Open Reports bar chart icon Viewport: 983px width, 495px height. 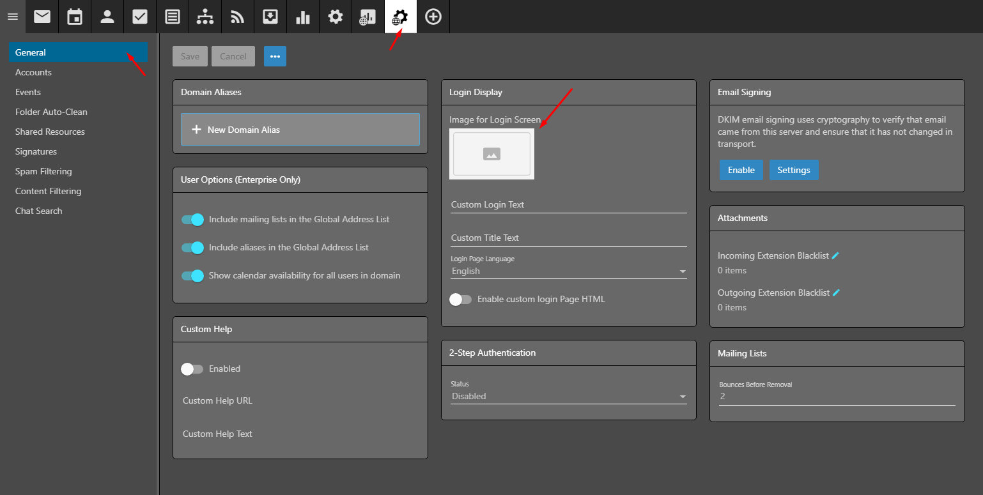pyautogui.click(x=303, y=17)
